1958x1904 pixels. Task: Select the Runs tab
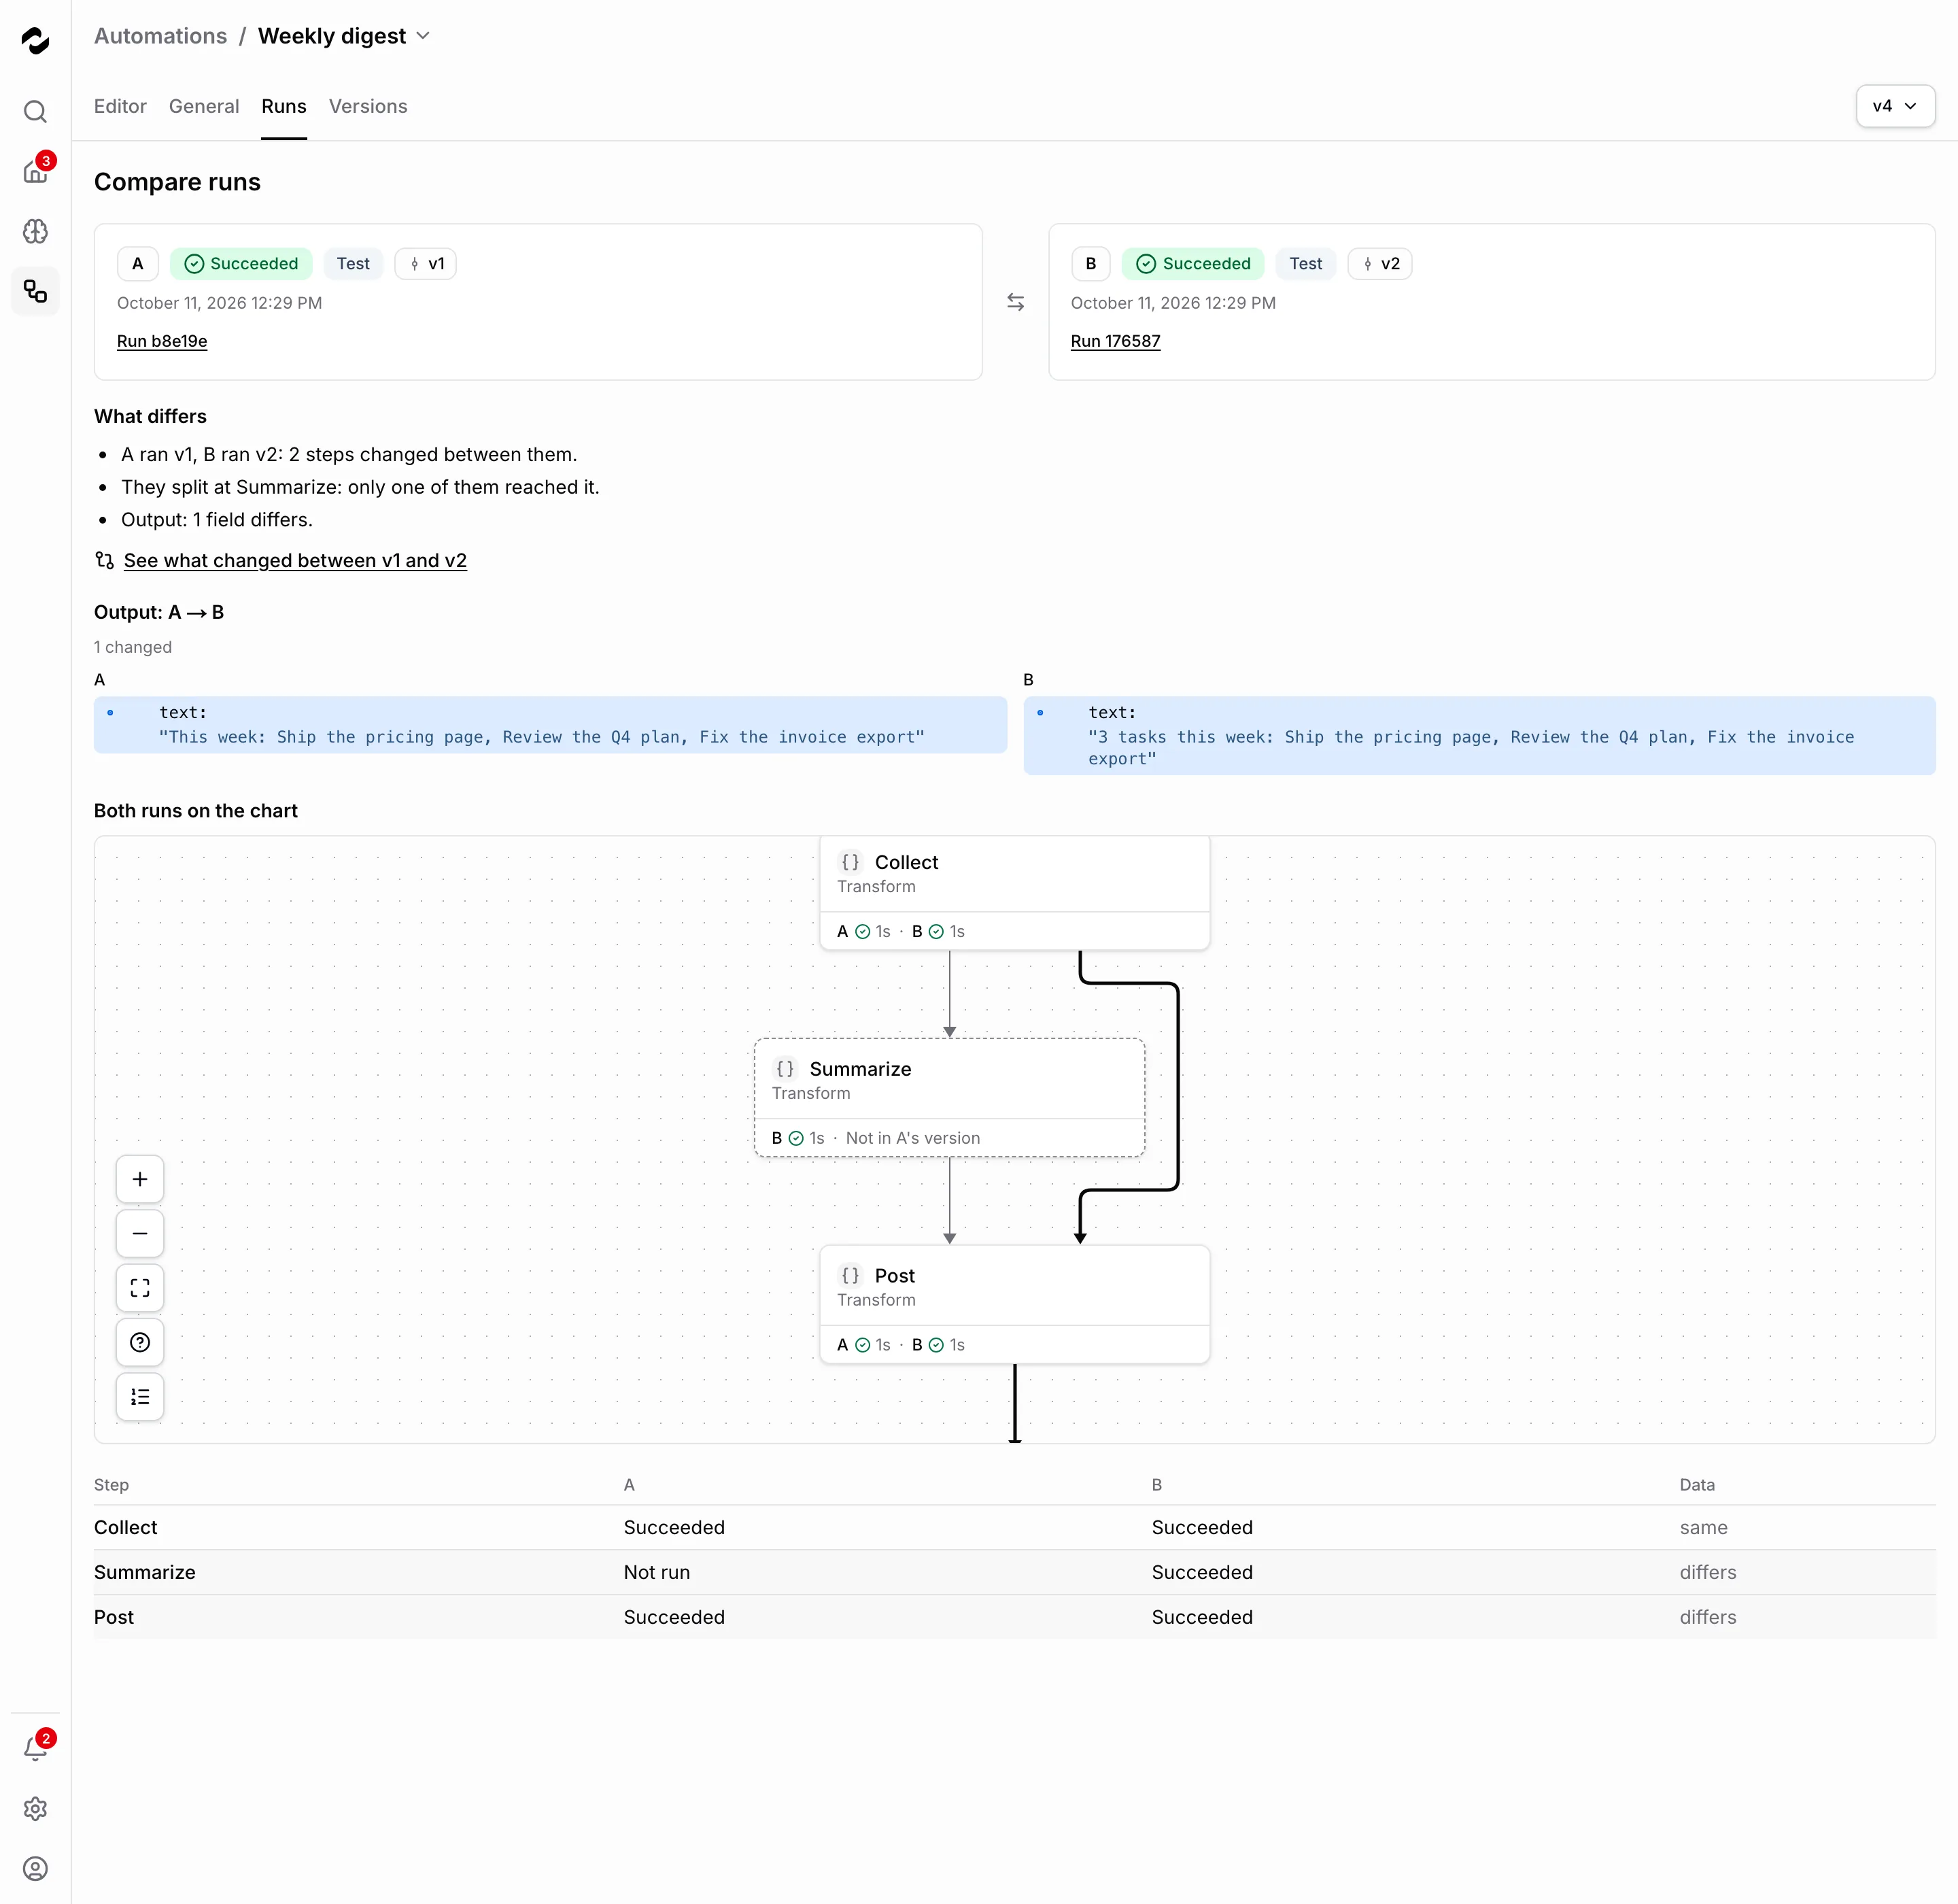click(x=284, y=106)
